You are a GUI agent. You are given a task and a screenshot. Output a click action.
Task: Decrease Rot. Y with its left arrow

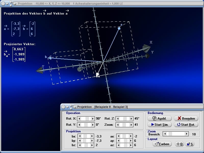[79, 125]
